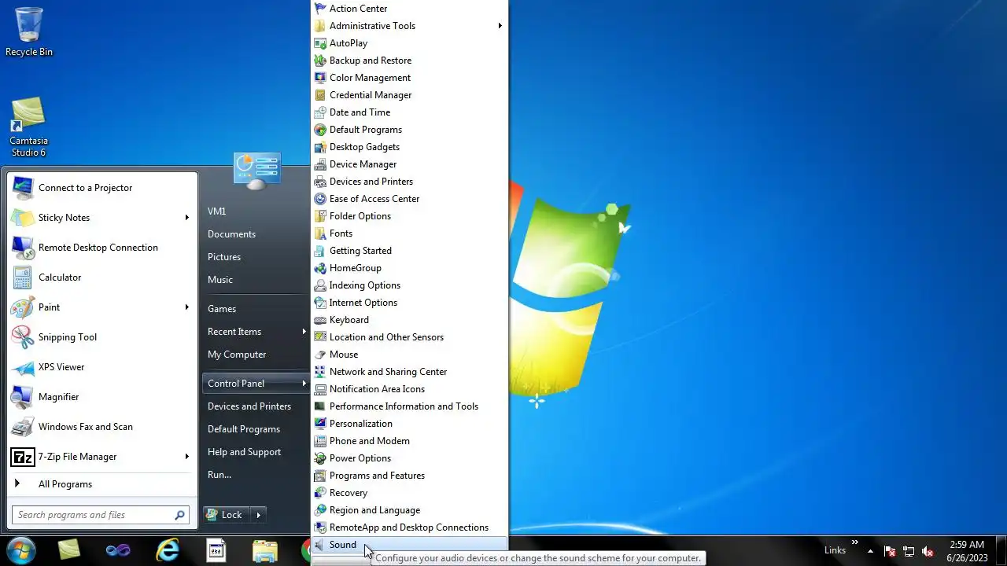This screenshot has height=566, width=1007.
Task: Open RemoteApp and Desktop Connections entry
Action: pyautogui.click(x=410, y=527)
